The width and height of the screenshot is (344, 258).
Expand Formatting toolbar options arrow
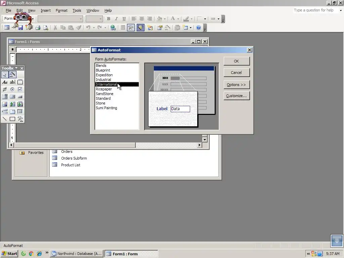tap(223, 19)
